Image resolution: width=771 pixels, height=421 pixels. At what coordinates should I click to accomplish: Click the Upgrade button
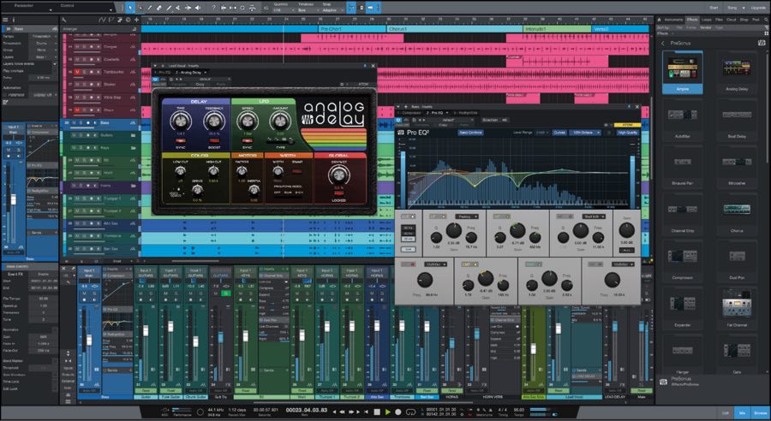coord(758,8)
